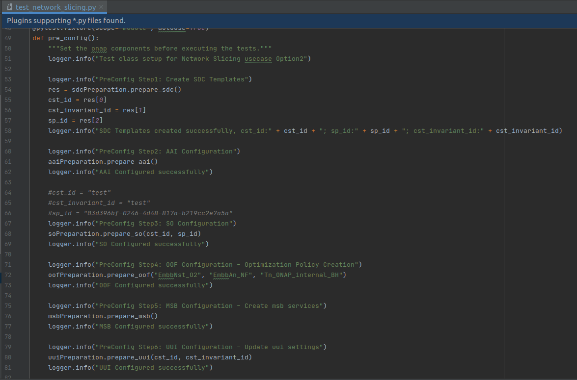Click the 'oofPreparation.prepare_oof' call line
The width and height of the screenshot is (577, 380).
pyautogui.click(x=197, y=275)
